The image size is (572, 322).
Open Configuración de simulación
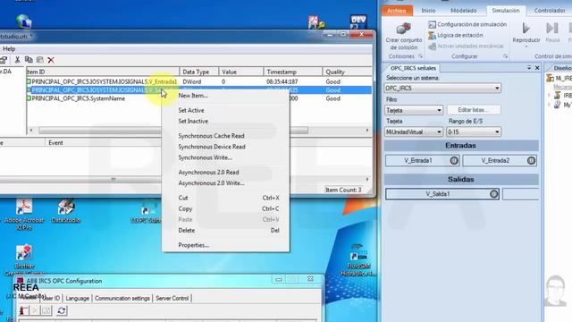point(467,24)
